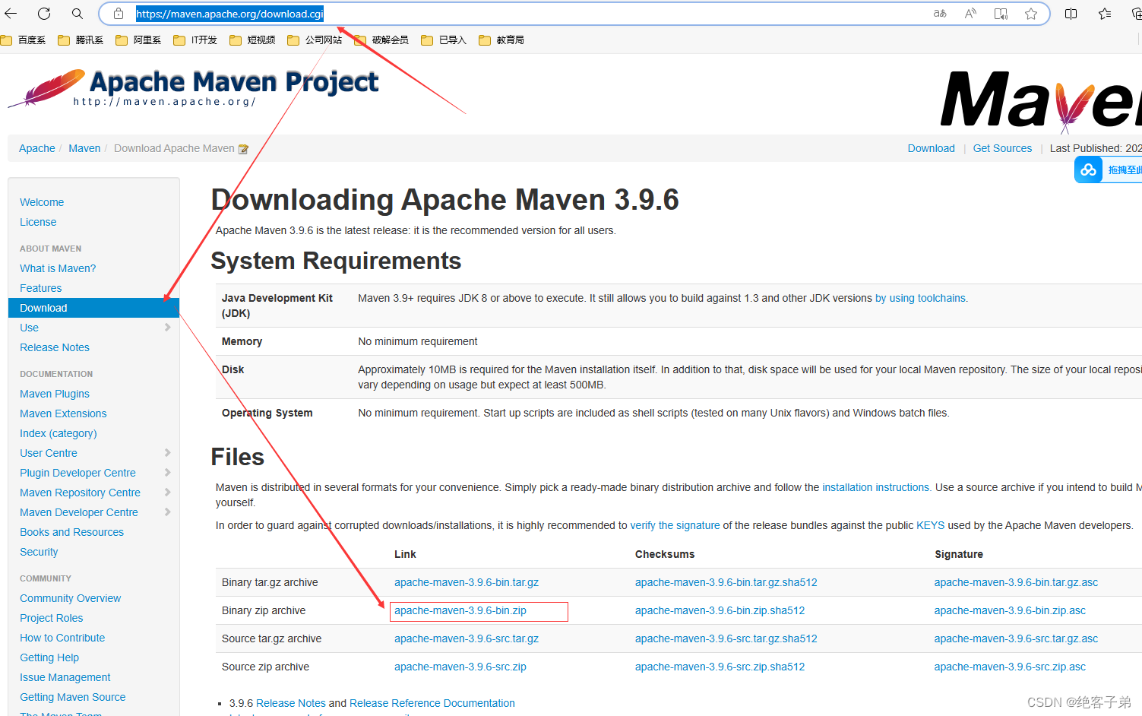Click Get Sources in top bar
Image resolution: width=1142 pixels, height=716 pixels.
tap(1002, 148)
